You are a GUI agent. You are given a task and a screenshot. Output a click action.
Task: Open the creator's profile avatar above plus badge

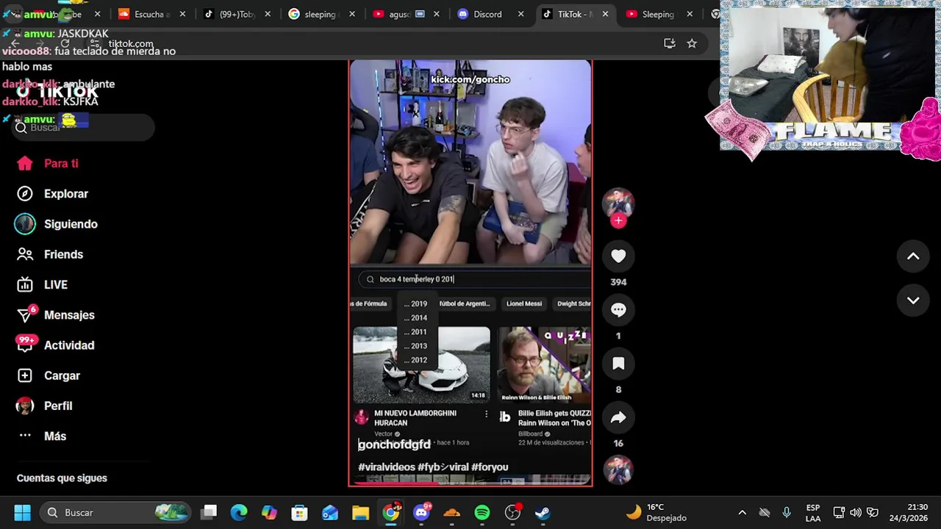pos(618,203)
